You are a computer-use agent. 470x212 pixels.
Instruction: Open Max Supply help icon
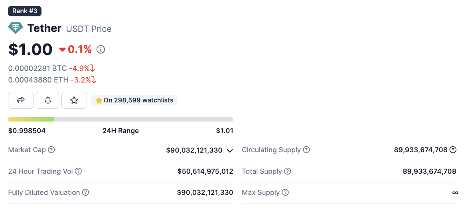tap(285, 192)
